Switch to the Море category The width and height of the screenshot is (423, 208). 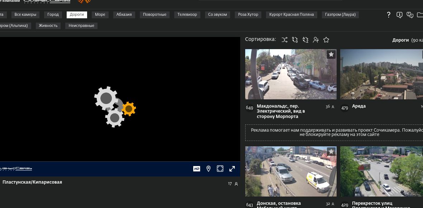coord(100,15)
